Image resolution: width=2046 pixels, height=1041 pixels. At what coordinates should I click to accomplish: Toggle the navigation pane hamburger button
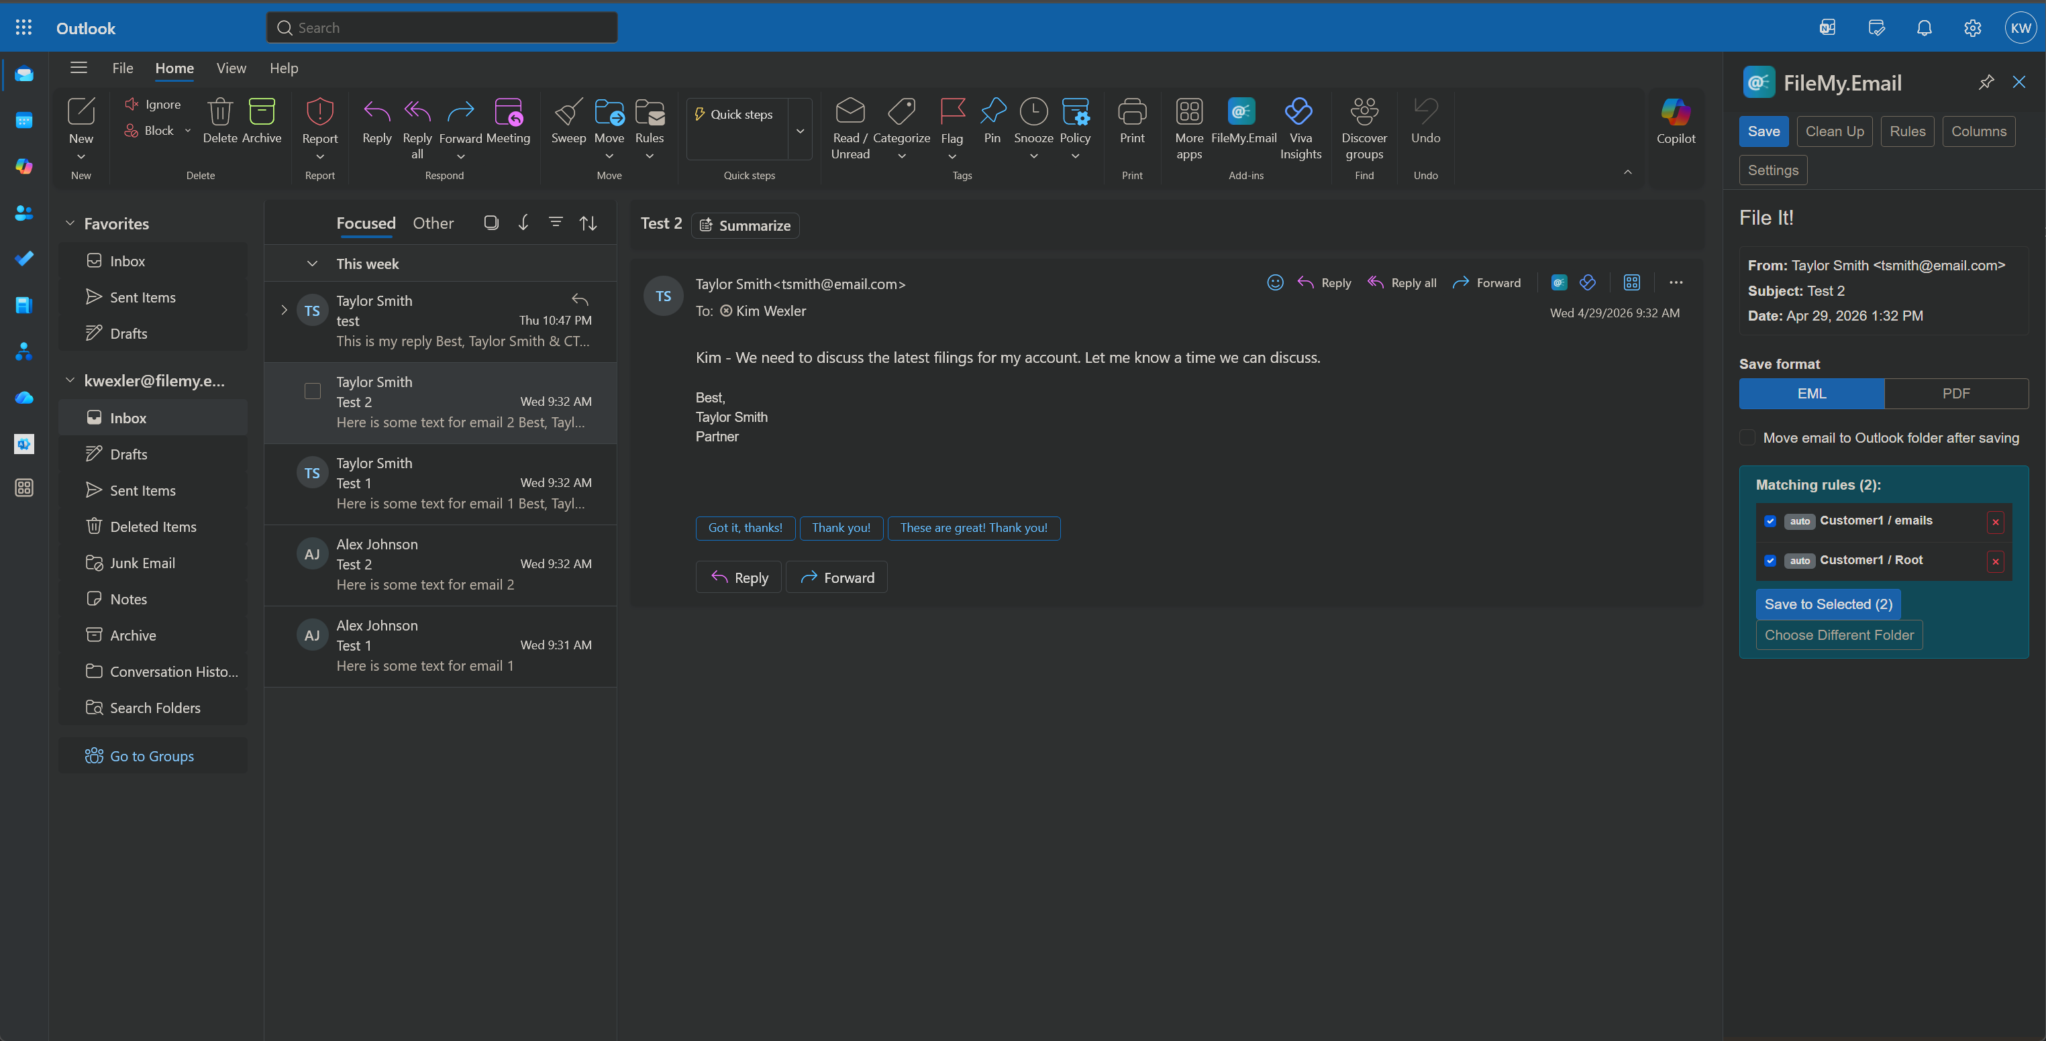pos(79,68)
